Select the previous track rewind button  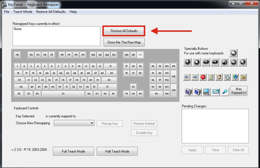pos(206,62)
